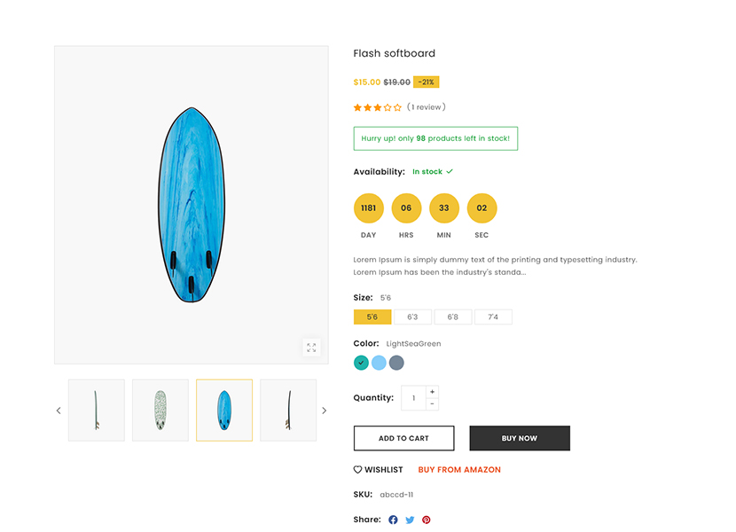The image size is (736, 532).
Task: Go back in thumbnails with the left arrow
Action: pos(59,410)
